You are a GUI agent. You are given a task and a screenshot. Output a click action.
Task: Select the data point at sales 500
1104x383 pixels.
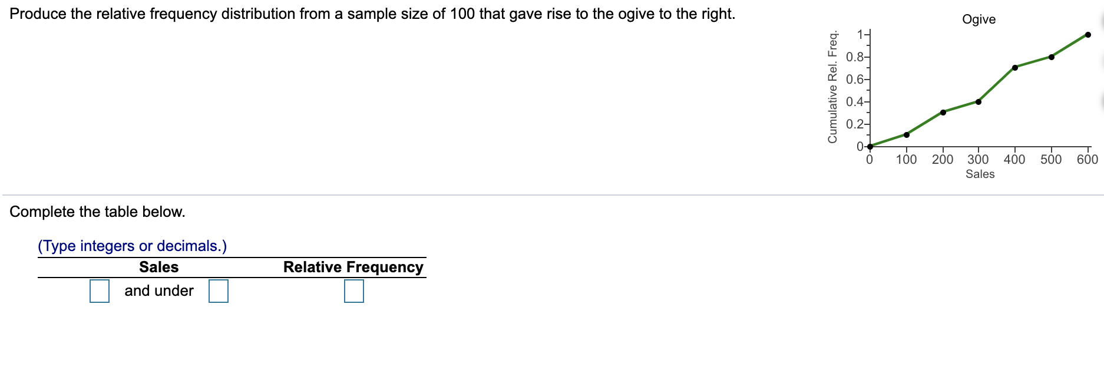(1050, 57)
